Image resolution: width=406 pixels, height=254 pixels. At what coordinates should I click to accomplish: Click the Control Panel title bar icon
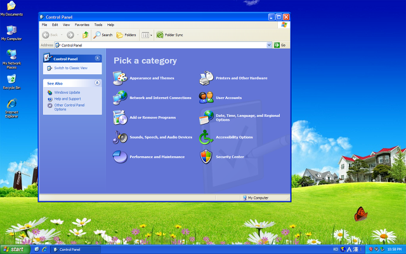click(42, 17)
